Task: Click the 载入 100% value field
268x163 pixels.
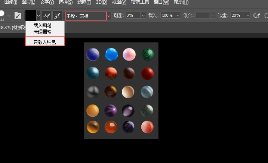Action: click(168, 16)
